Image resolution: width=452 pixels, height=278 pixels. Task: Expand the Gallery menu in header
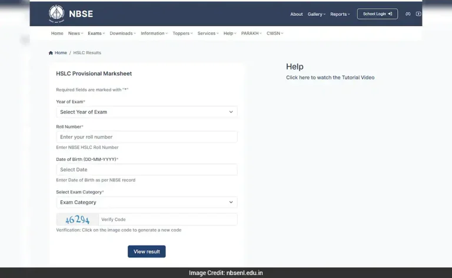316,14
